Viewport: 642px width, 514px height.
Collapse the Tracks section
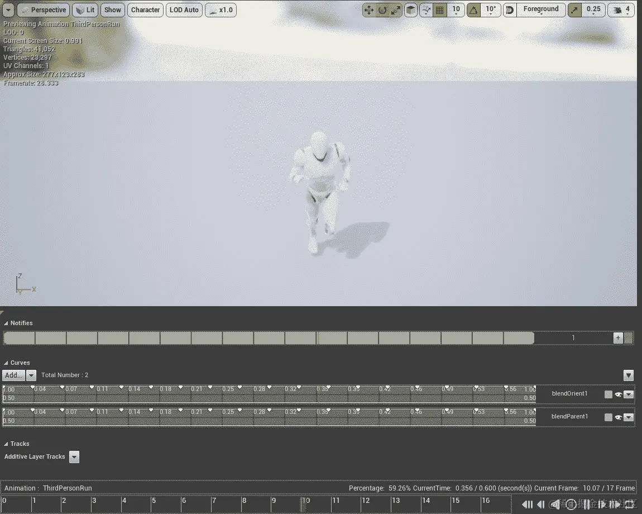(x=6, y=444)
